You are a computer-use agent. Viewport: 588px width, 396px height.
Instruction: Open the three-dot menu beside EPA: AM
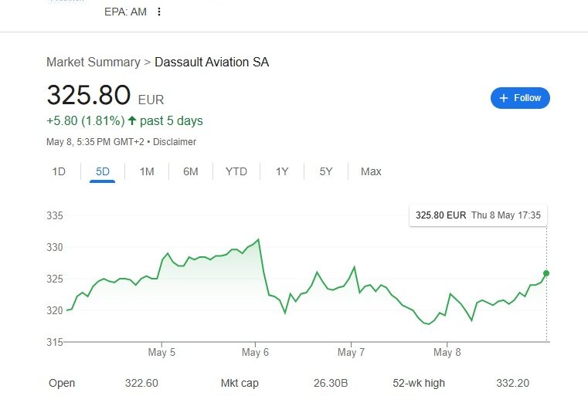[159, 12]
